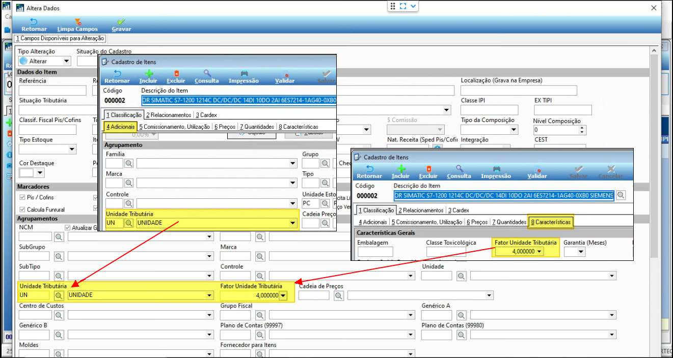The height and width of the screenshot is (358, 673).
Task: Click the Referência input field
Action: [53, 91]
